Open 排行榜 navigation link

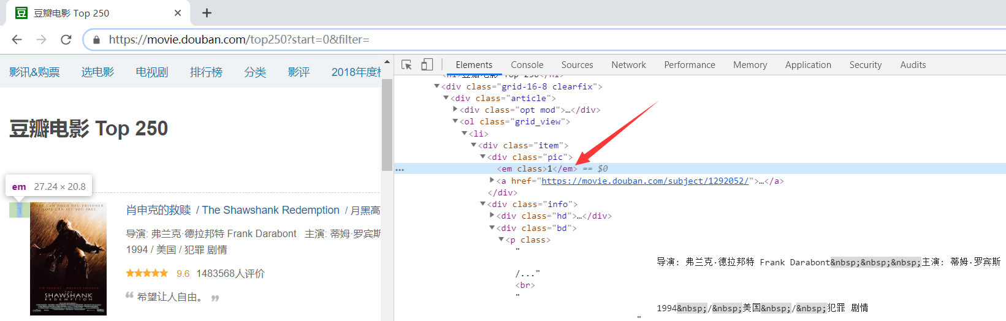tap(206, 72)
